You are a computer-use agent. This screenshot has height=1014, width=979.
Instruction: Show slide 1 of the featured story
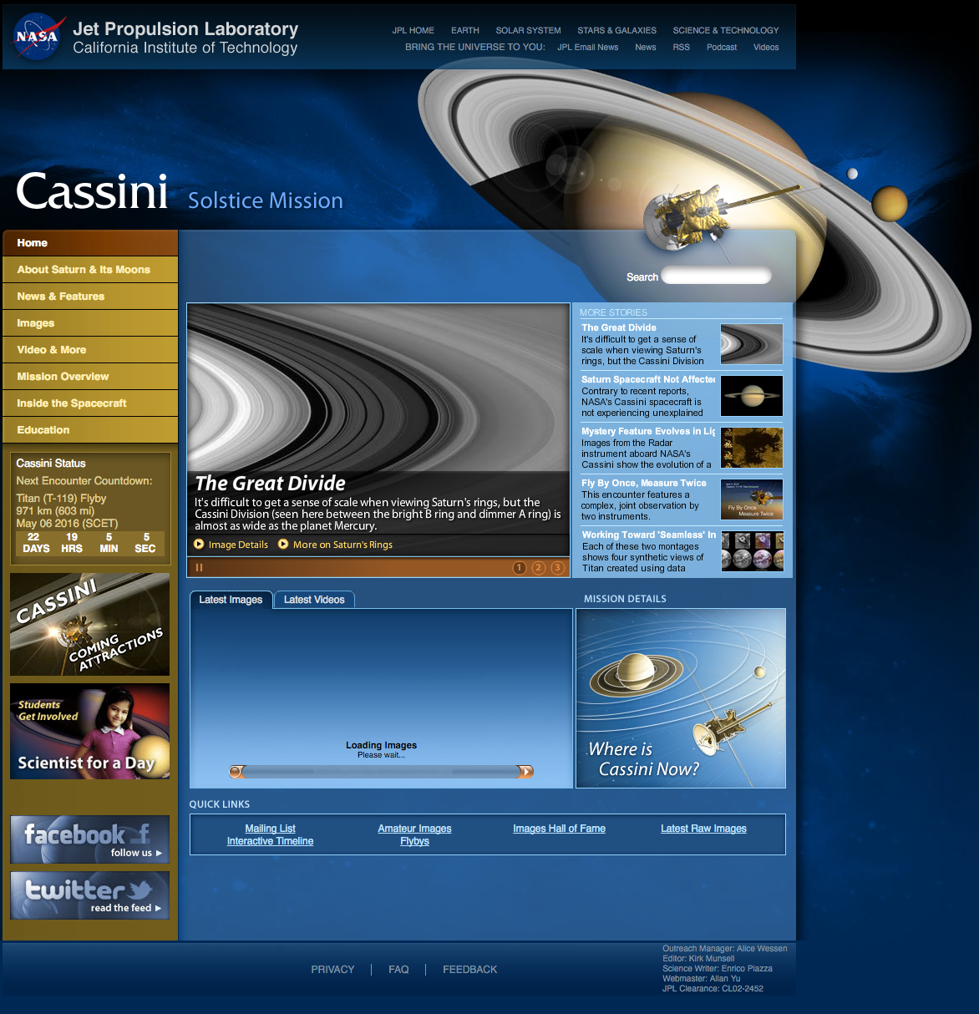coord(520,568)
